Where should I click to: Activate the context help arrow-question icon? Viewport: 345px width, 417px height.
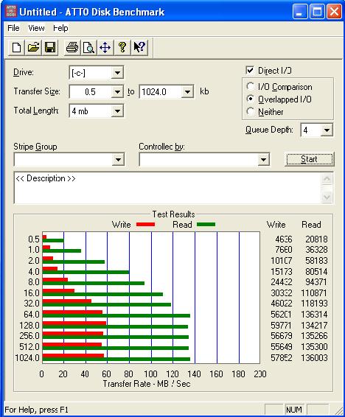[x=139, y=47]
